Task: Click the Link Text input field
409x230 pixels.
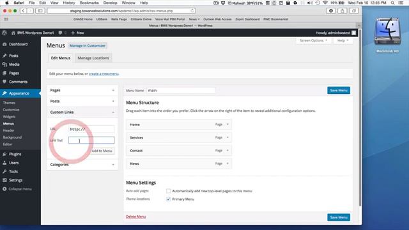Action: coord(91,141)
